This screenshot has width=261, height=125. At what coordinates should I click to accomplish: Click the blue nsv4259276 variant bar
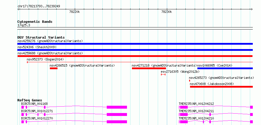tap(135, 44)
